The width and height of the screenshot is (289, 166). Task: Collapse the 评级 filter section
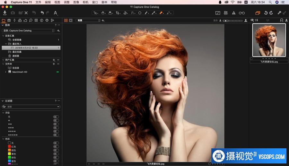3,113
